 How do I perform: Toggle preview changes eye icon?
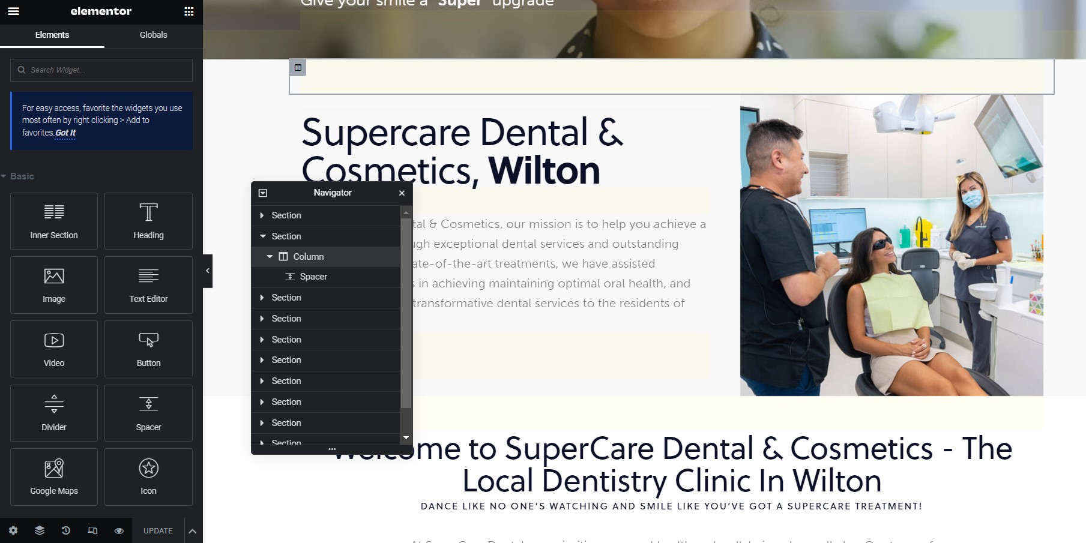[119, 530]
